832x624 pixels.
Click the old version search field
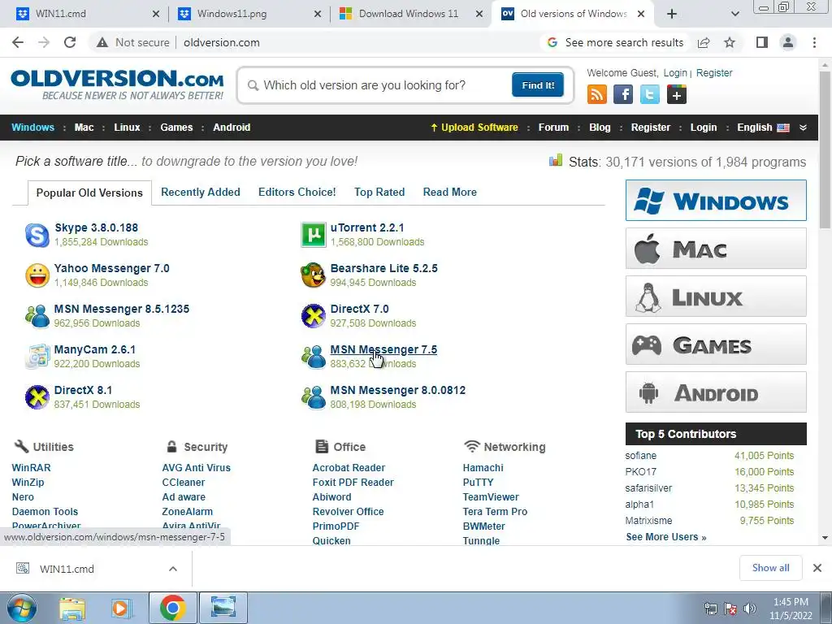377,84
